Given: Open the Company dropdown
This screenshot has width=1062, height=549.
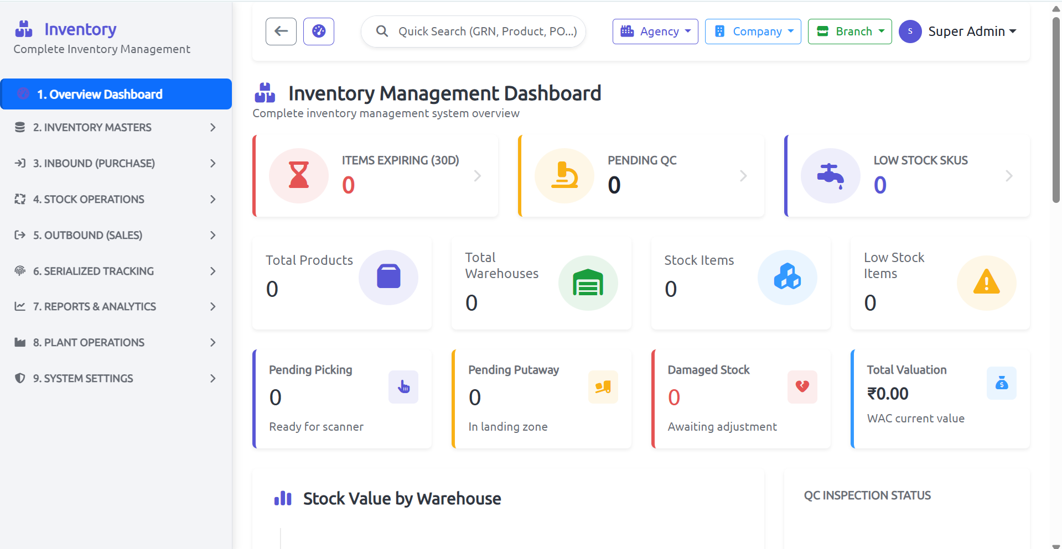Looking at the screenshot, I should coord(753,32).
